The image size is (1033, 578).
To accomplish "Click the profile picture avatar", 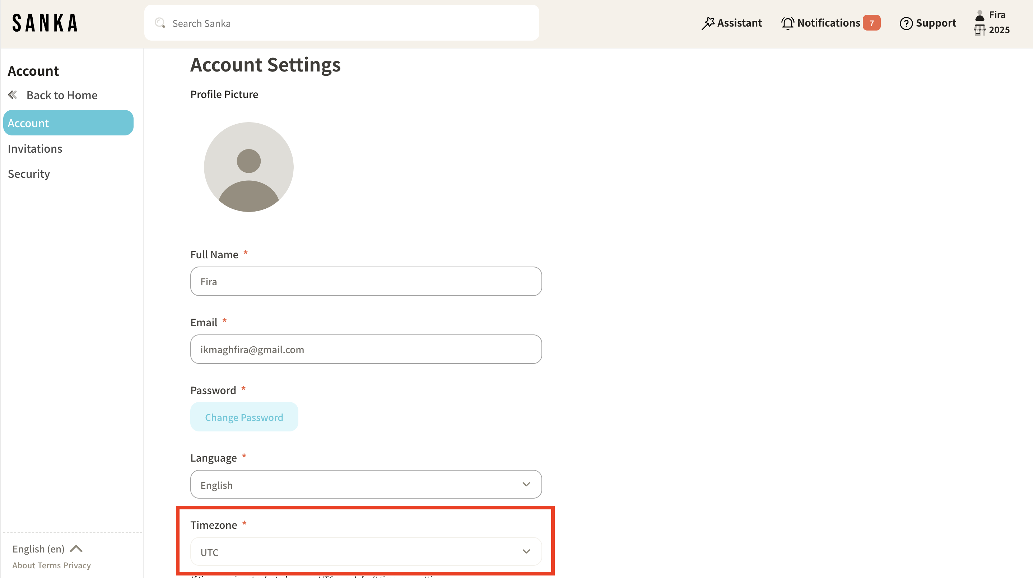I will coord(248,167).
